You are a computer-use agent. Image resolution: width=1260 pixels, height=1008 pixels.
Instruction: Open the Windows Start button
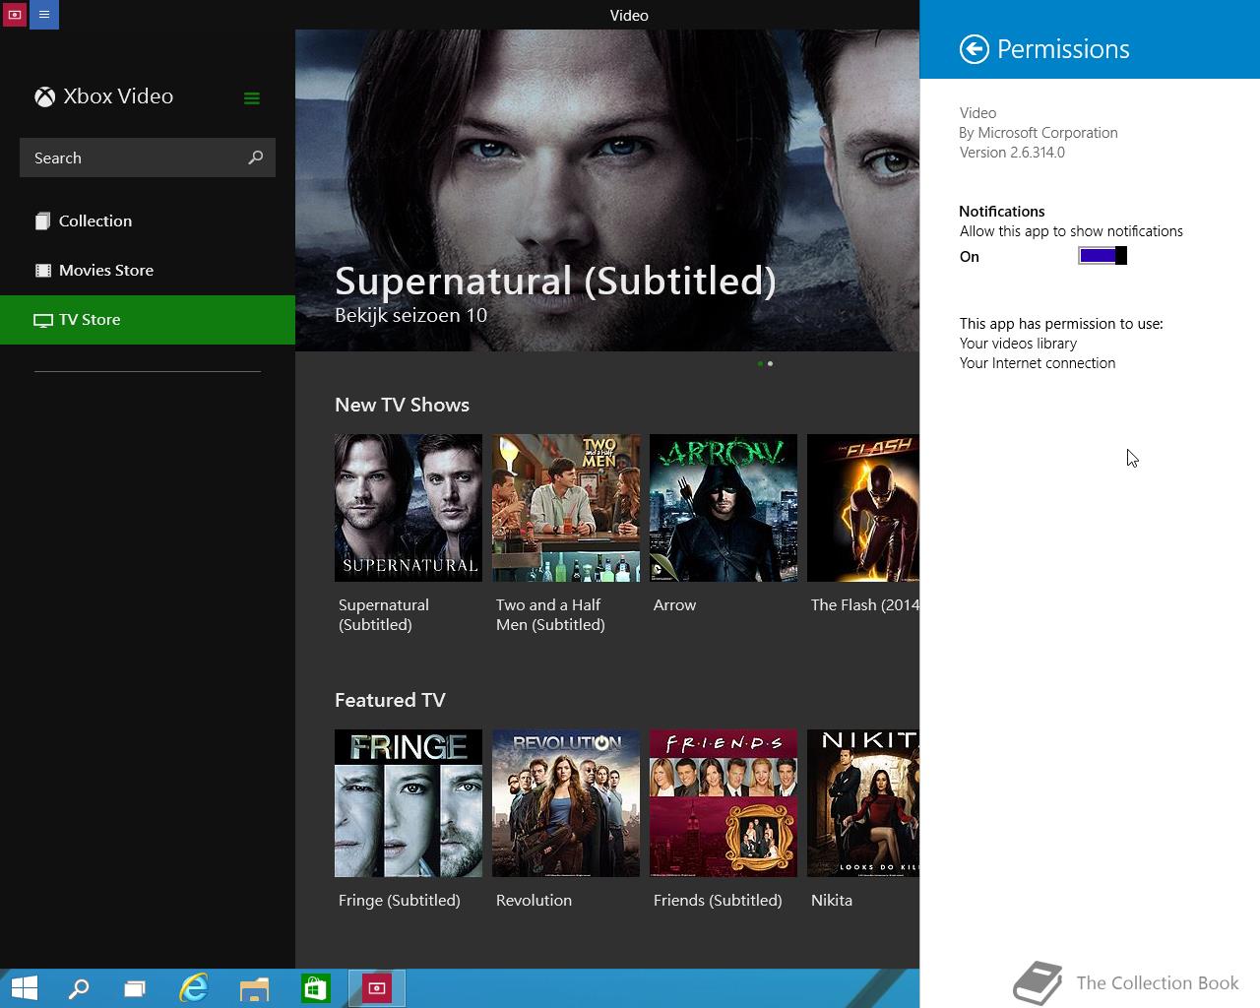pos(24,988)
